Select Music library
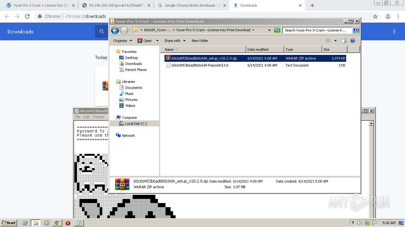This screenshot has width=405, height=227. (x=126, y=94)
